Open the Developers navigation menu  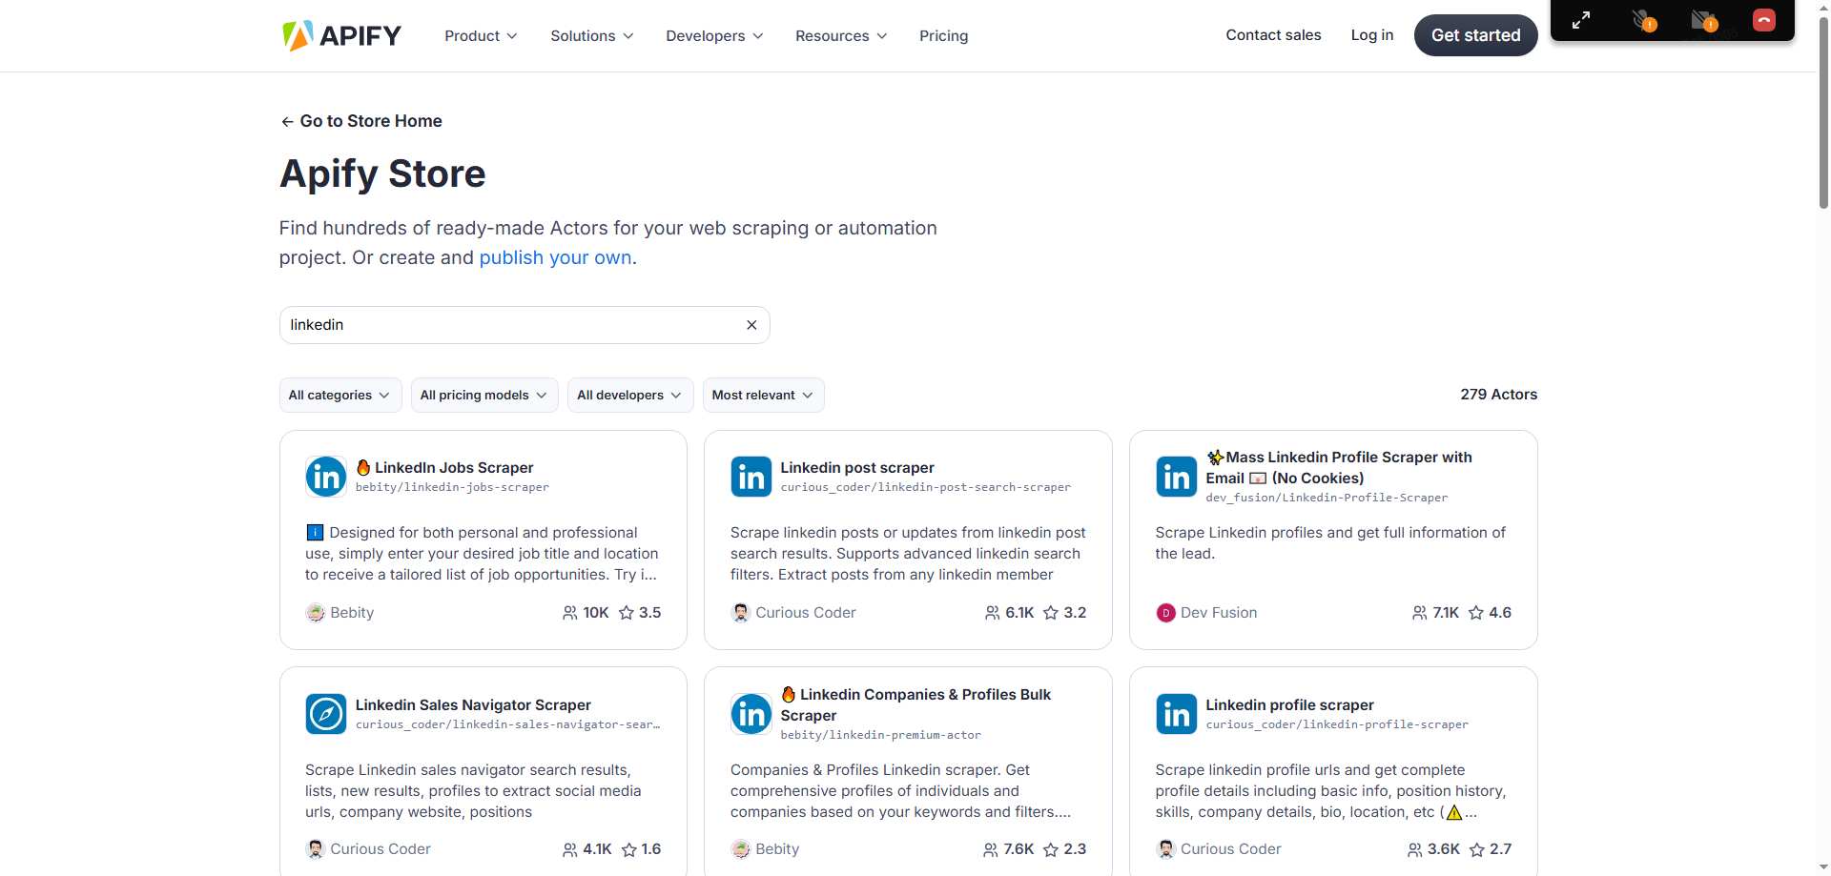pyautogui.click(x=714, y=35)
